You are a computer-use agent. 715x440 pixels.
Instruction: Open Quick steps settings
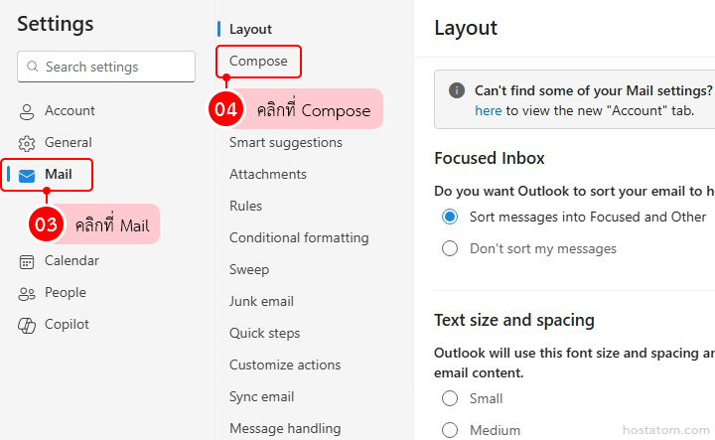[x=264, y=334]
